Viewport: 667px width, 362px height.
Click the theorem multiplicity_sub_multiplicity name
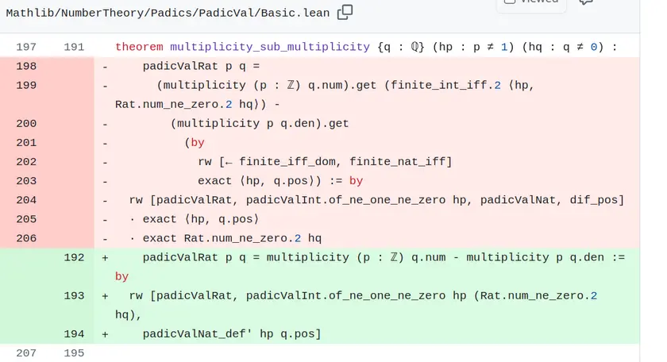(x=270, y=47)
